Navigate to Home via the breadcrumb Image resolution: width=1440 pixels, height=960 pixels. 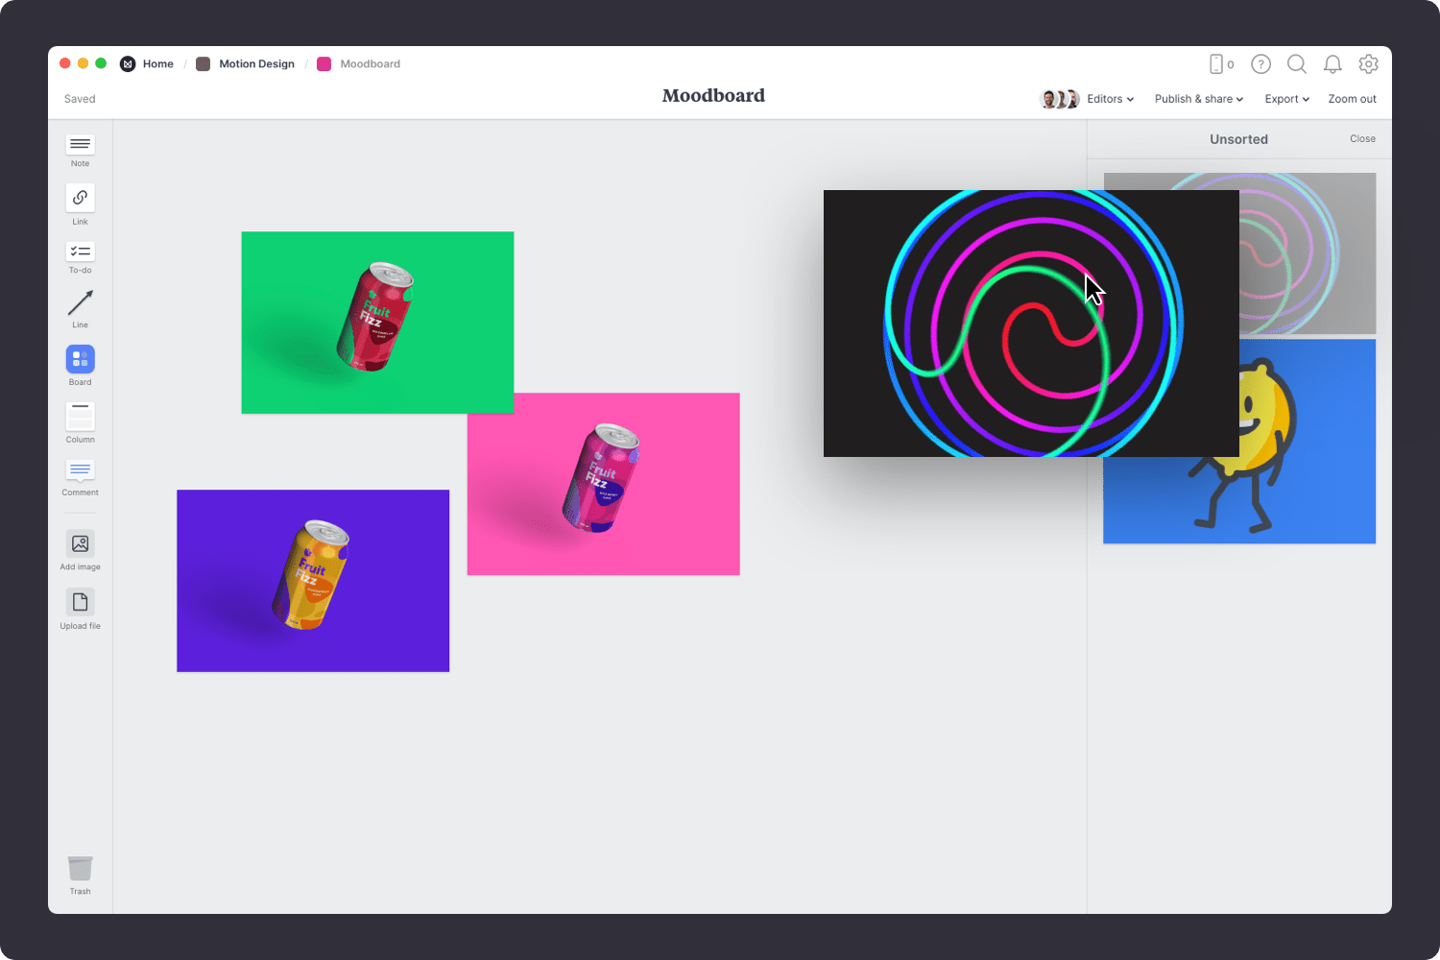(x=157, y=63)
